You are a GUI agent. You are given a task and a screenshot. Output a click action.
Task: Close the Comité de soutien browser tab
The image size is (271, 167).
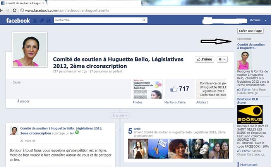43,3
